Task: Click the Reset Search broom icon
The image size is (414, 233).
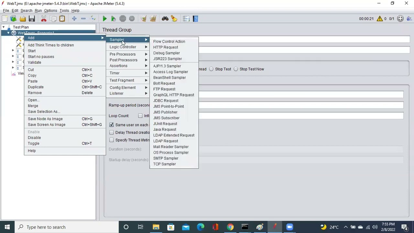Action: [174, 19]
